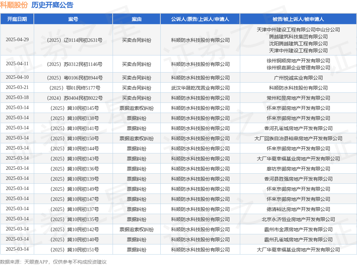Click 怀来京御房地产 defendant in 冀10民初138号 row
This screenshot has width=357, height=265.
(298, 119)
